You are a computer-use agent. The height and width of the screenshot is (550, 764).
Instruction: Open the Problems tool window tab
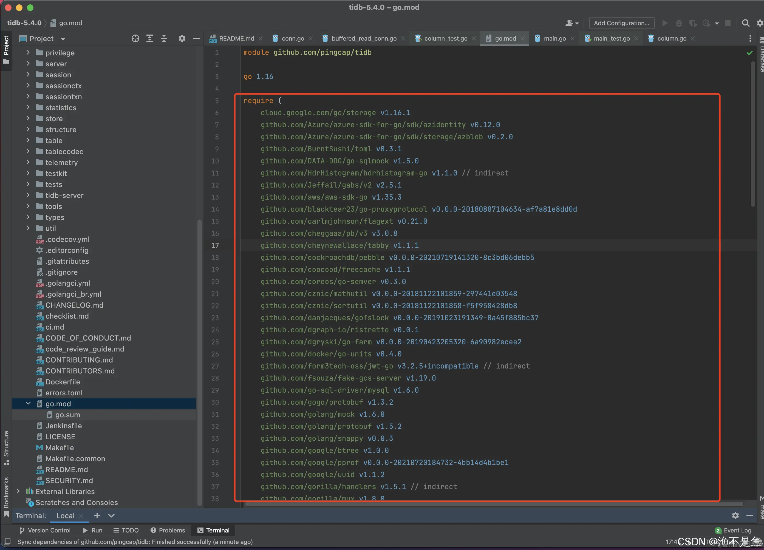click(x=168, y=530)
